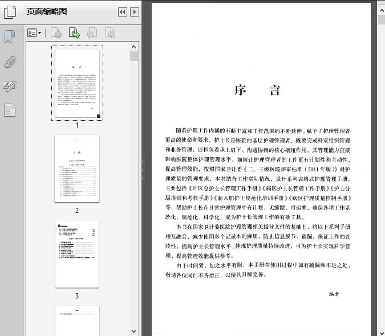385x336 pixels.
Task: Click the delete page toolbar icon
Action: point(56,33)
